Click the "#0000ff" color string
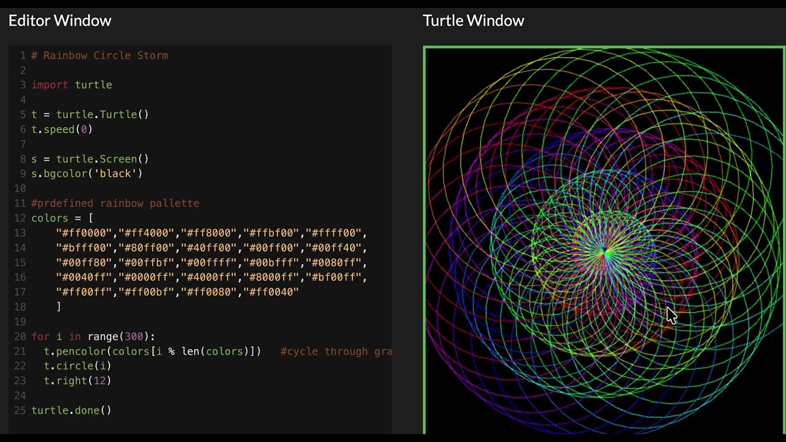Viewport: 786px width, 442px height. pos(147,277)
